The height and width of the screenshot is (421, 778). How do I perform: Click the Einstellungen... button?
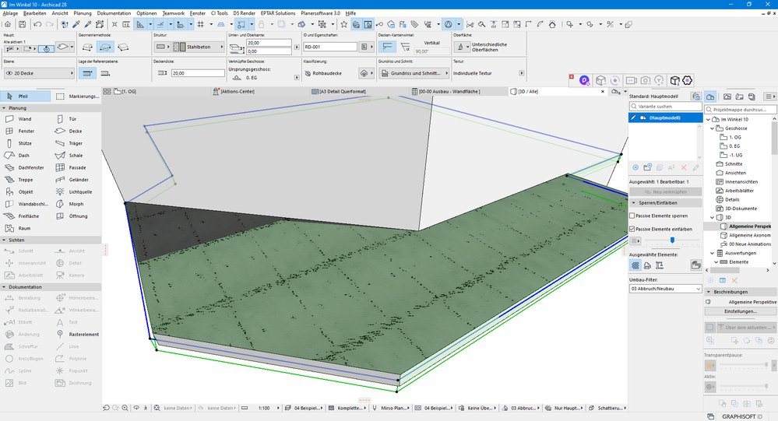tap(741, 311)
